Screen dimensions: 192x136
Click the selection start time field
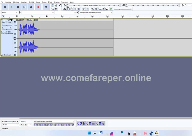click(x=44, y=125)
